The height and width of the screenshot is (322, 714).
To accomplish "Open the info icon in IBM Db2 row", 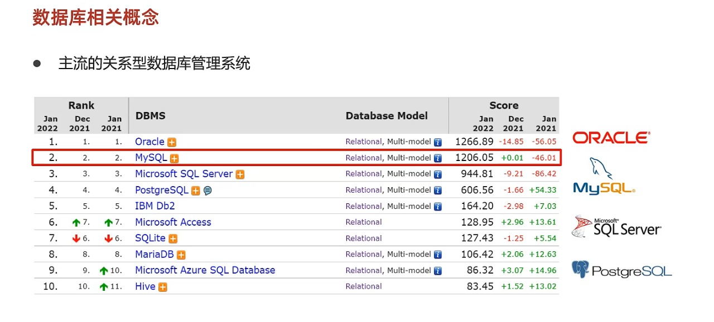I will point(438,207).
